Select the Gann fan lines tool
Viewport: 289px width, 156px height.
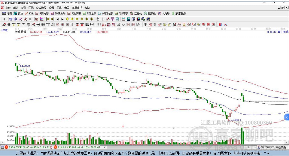click(104, 25)
